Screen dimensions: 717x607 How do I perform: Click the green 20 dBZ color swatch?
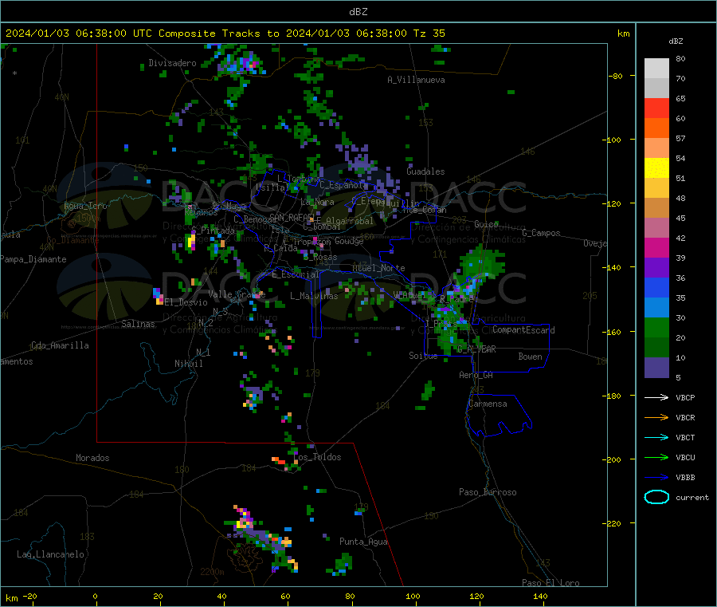(656, 327)
